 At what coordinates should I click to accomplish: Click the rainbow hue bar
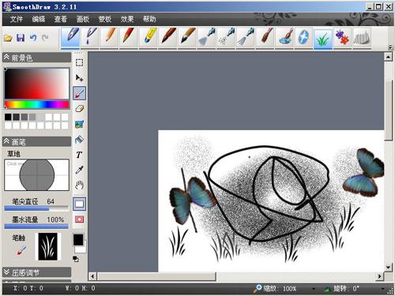[x=37, y=104]
